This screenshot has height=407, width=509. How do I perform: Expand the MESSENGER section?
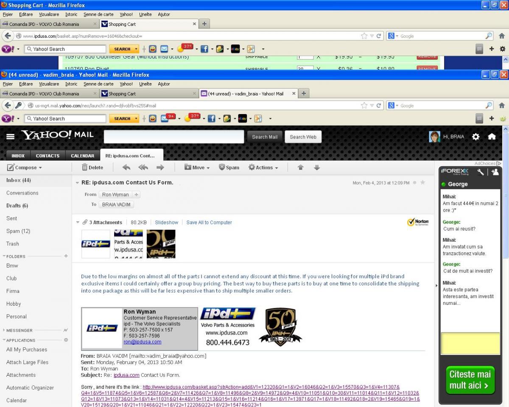point(4,330)
